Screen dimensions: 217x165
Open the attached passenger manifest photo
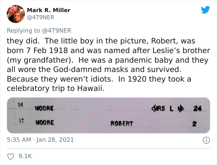[x=108, y=115]
